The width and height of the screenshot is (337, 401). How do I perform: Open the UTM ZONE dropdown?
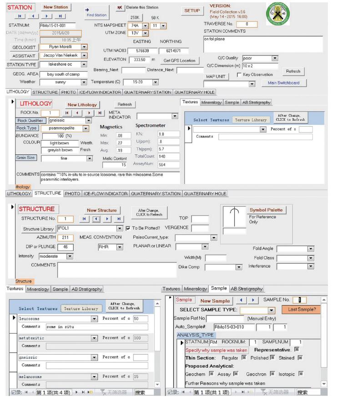[145, 33]
